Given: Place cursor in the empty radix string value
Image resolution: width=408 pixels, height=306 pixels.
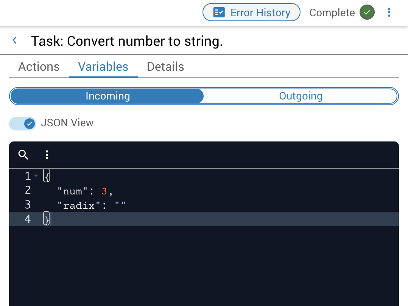Looking at the screenshot, I should click(120, 206).
